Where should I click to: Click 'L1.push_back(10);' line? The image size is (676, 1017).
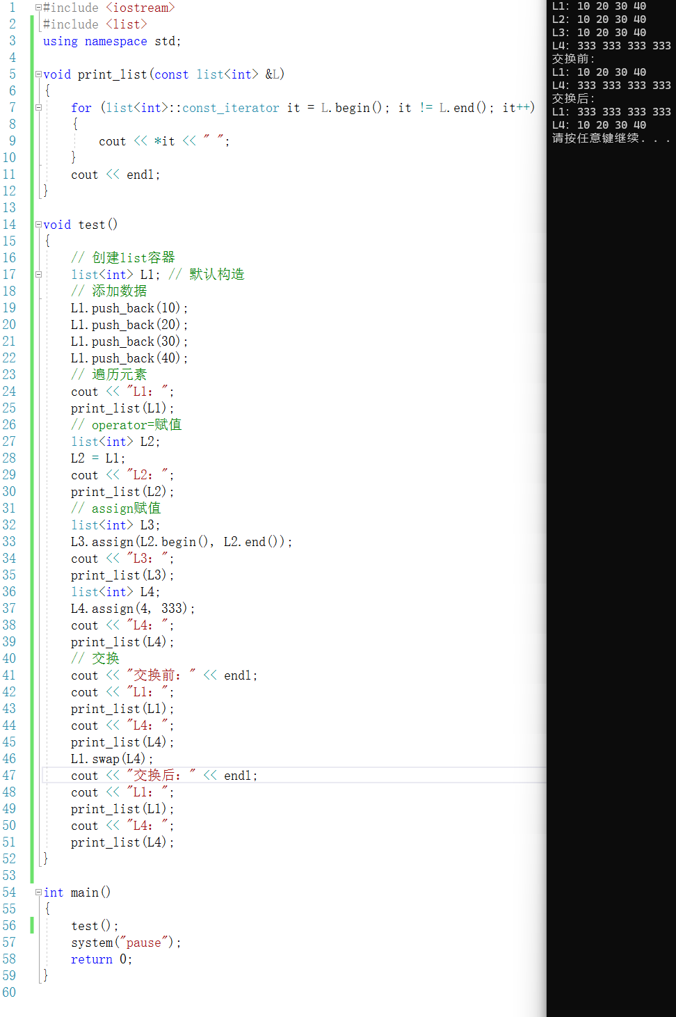(x=129, y=308)
